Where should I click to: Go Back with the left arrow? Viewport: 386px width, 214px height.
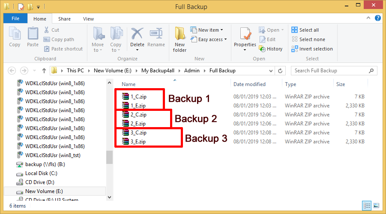[x=12, y=71]
